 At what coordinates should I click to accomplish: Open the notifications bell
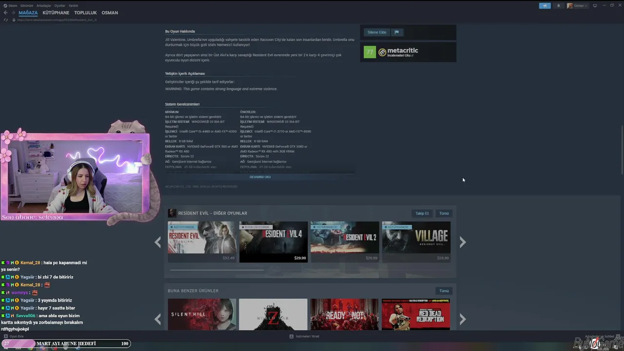coord(559,6)
